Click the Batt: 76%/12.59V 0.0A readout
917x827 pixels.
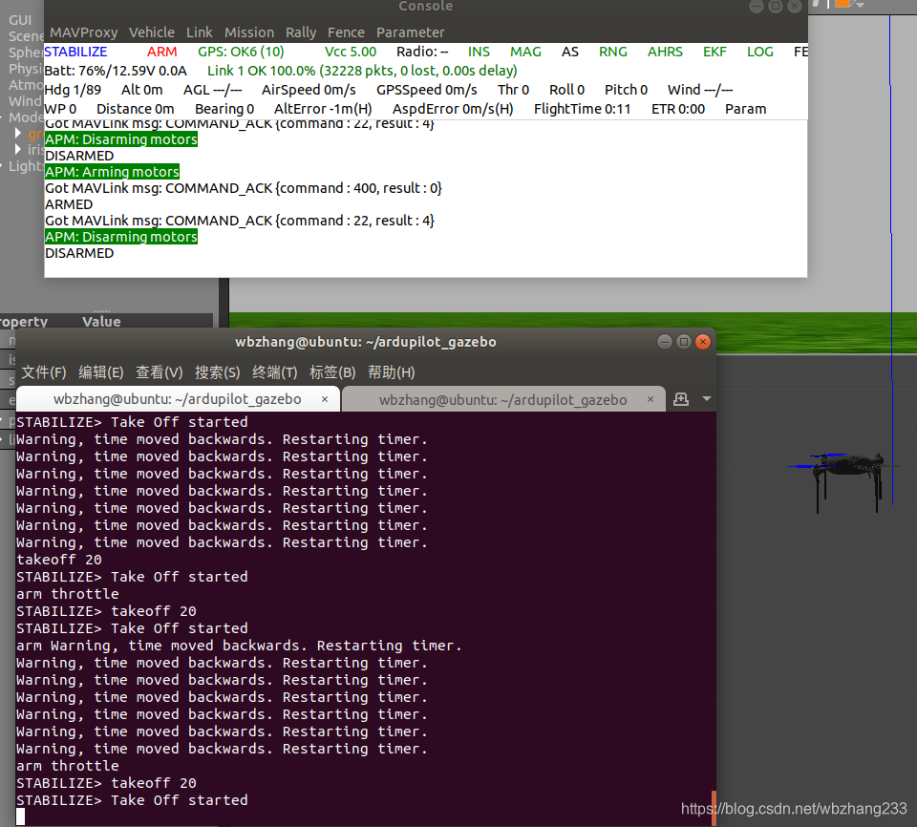pos(116,71)
